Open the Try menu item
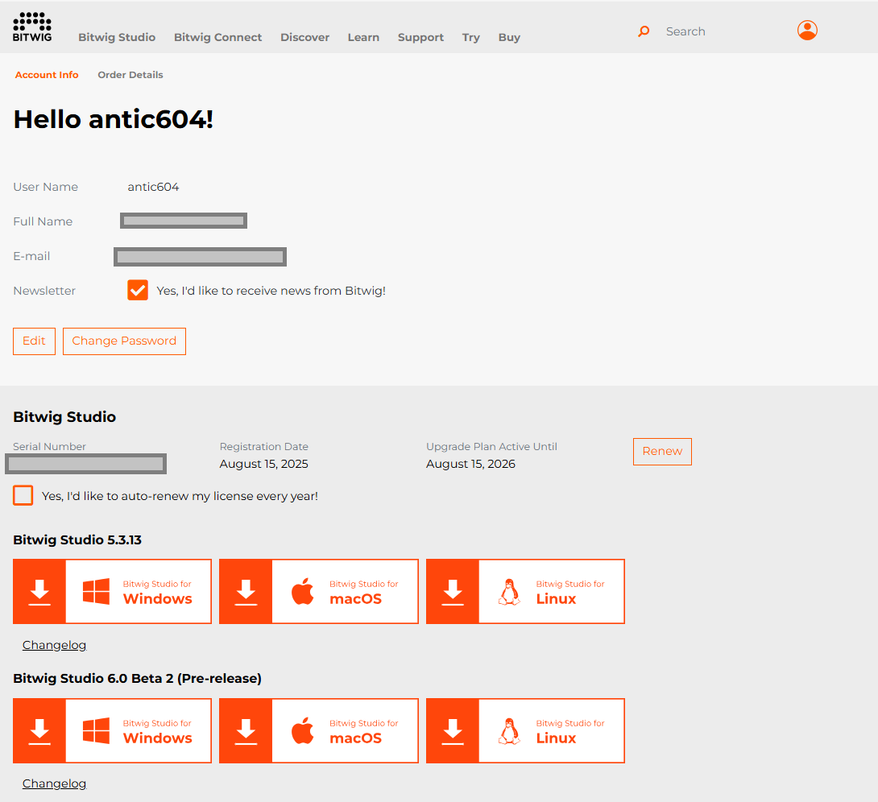This screenshot has width=878, height=802. click(x=471, y=38)
